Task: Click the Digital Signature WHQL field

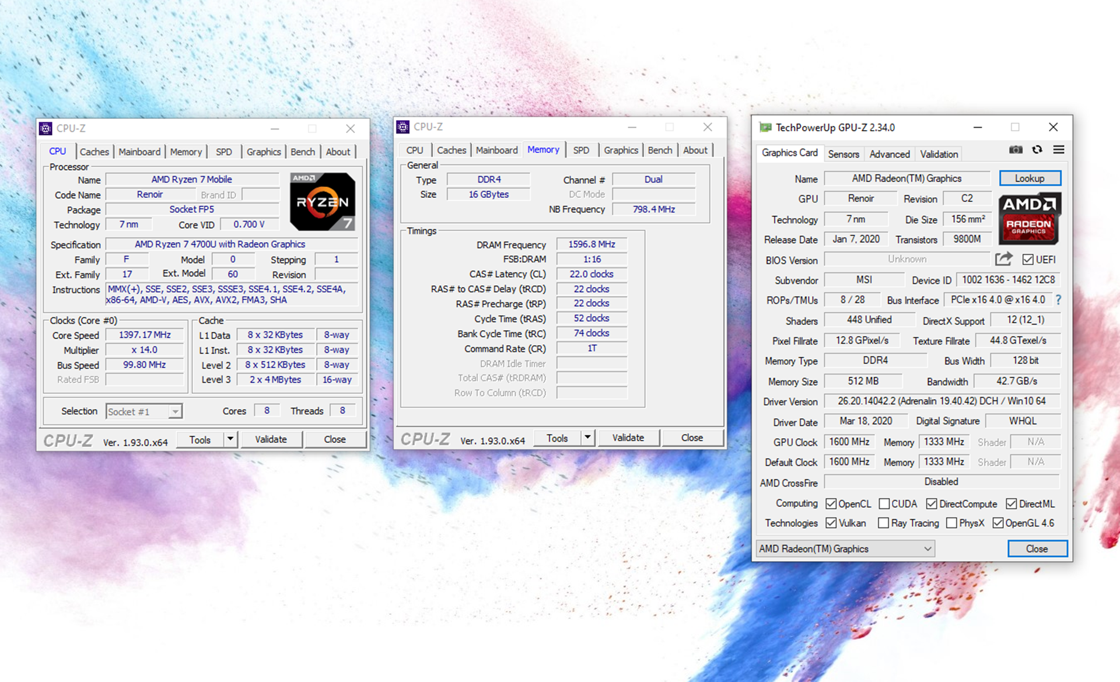Action: pos(1023,421)
